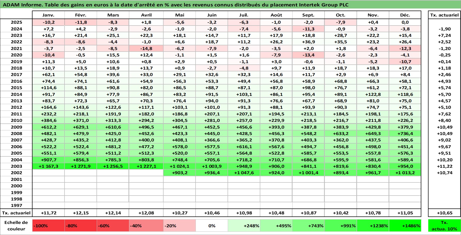Screen dimensions: 461x235
Task: Select the +612,2 cell for January 2009
Action: pos(48,127)
